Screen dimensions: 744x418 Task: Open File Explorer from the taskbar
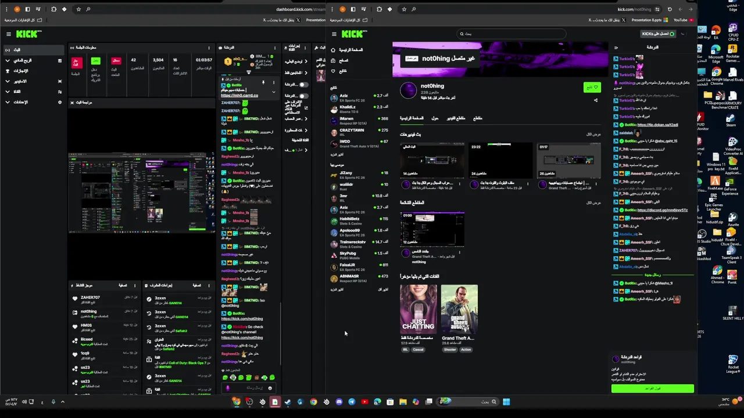[403, 402]
